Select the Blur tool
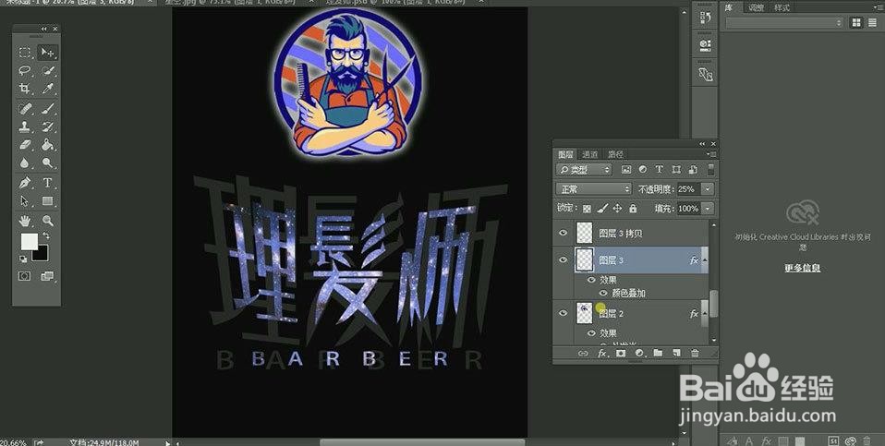 click(24, 163)
